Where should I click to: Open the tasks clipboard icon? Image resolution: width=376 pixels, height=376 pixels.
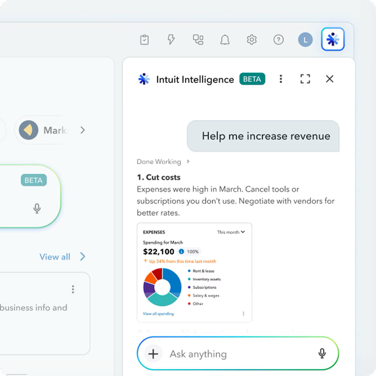coord(144,40)
